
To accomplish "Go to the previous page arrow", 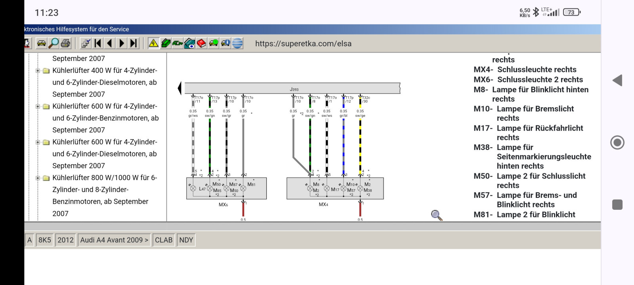I will (x=110, y=43).
